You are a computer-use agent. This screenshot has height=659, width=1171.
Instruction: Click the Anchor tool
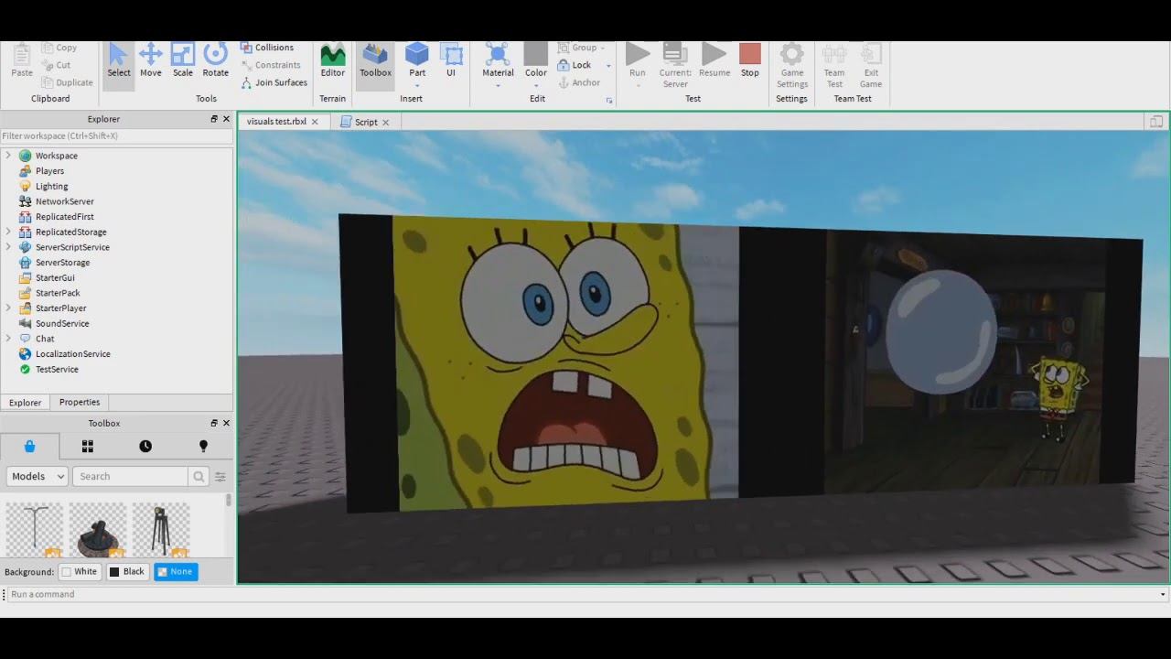pos(578,82)
